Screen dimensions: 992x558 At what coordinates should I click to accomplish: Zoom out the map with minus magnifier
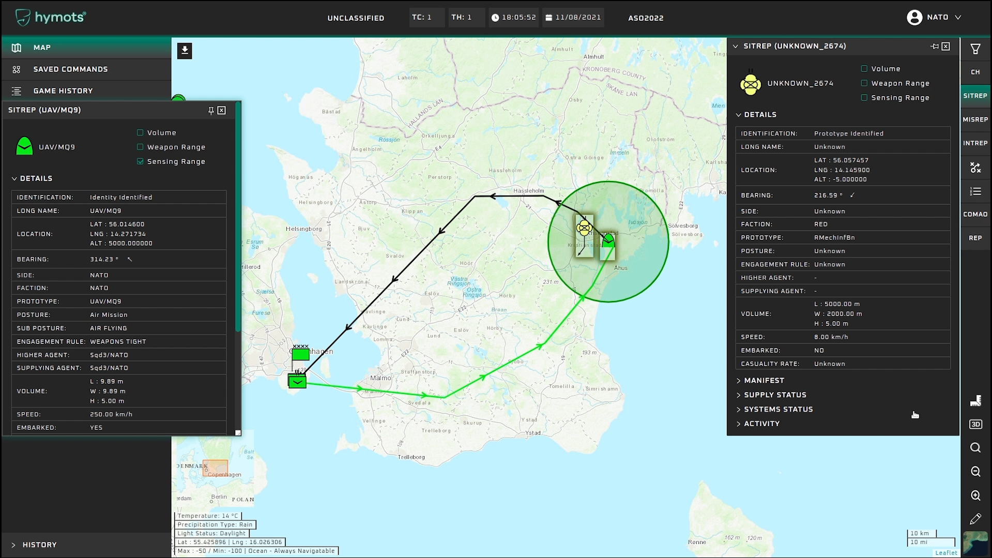975,472
